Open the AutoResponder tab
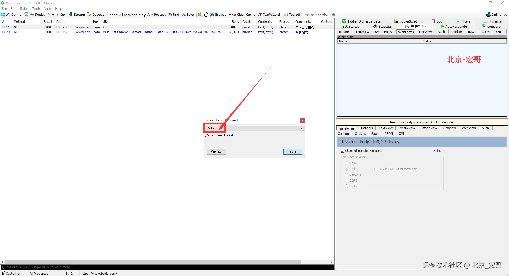Image resolution: width=509 pixels, height=276 pixels. click(454, 26)
